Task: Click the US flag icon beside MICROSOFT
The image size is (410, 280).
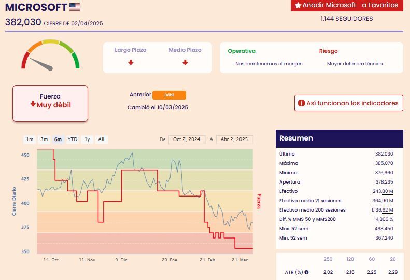Action: [75, 7]
